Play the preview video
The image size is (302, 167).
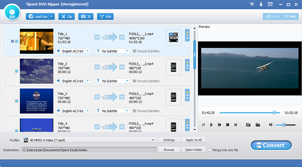pyautogui.click(x=211, y=125)
